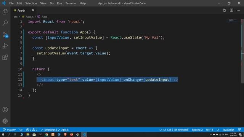Click the Visual Studio Code taskbar icon

point(84,134)
